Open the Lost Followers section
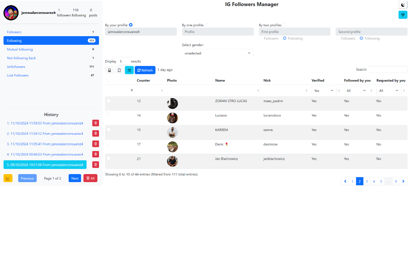 coord(18,75)
